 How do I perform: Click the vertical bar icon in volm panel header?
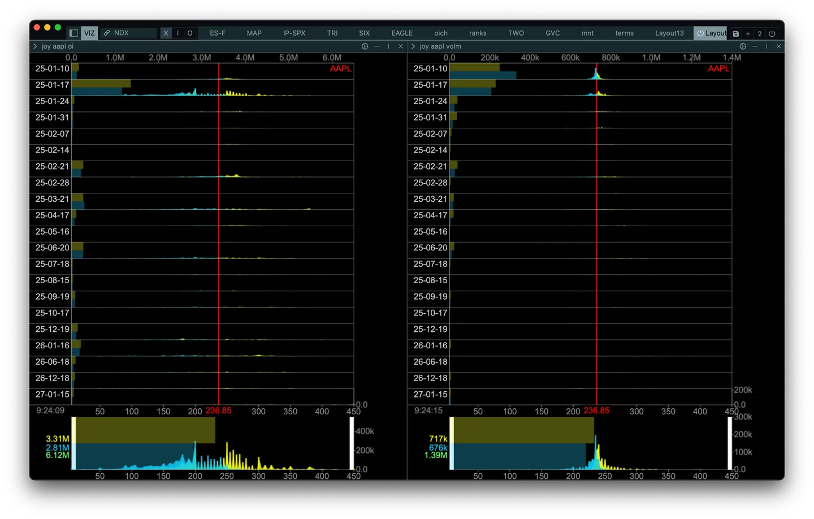pos(767,46)
